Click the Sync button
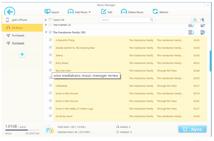This screenshot has height=141, width=214. click(x=192, y=129)
